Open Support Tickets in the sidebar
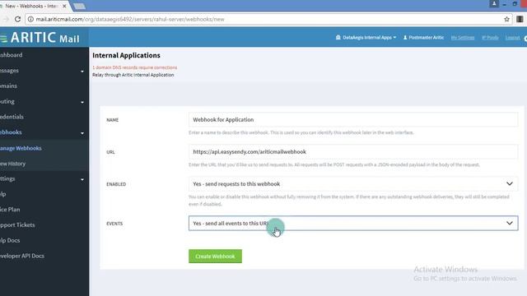Viewport: 527px width, 296px height. click(x=17, y=224)
